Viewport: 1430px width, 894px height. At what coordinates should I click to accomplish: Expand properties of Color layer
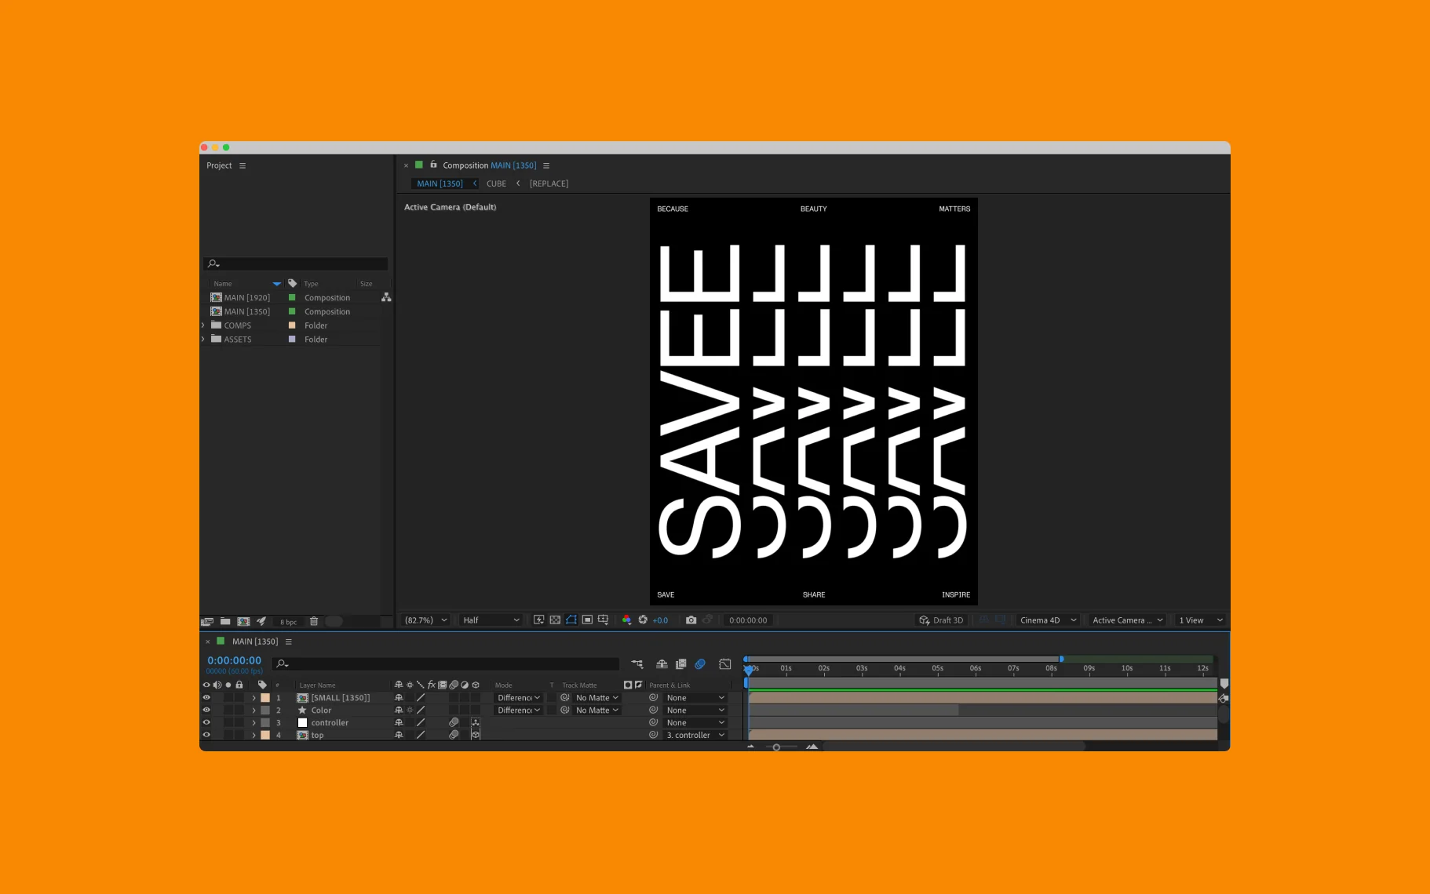click(254, 710)
